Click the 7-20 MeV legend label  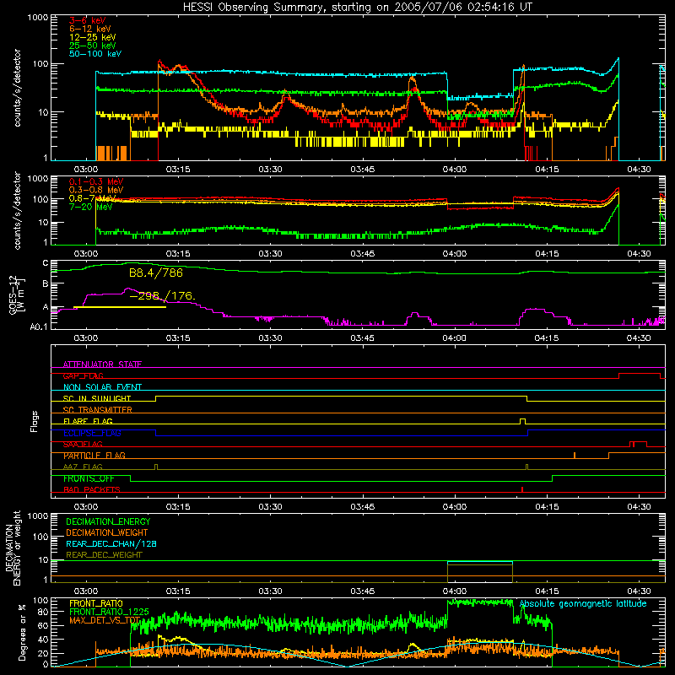[x=90, y=207]
